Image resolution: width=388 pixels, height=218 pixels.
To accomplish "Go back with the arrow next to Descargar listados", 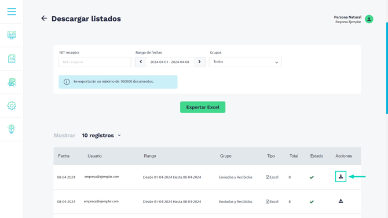I will (44, 19).
